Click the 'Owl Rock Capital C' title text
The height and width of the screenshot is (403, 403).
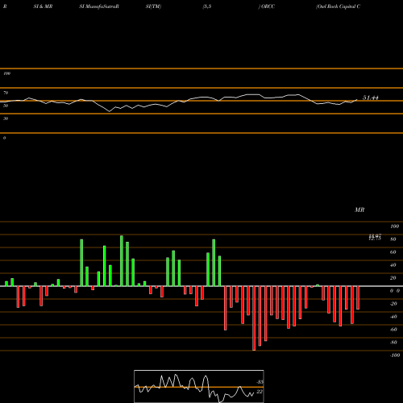pos(339,6)
